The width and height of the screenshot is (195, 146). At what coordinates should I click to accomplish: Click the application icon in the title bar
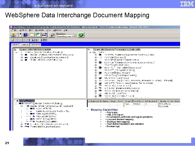coord(11,27)
